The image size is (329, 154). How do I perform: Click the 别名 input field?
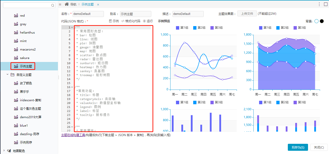[x=136, y=14]
